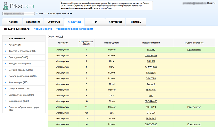Expand Дом и дача chevron
The height and width of the screenshot is (127, 218).
[5, 57]
